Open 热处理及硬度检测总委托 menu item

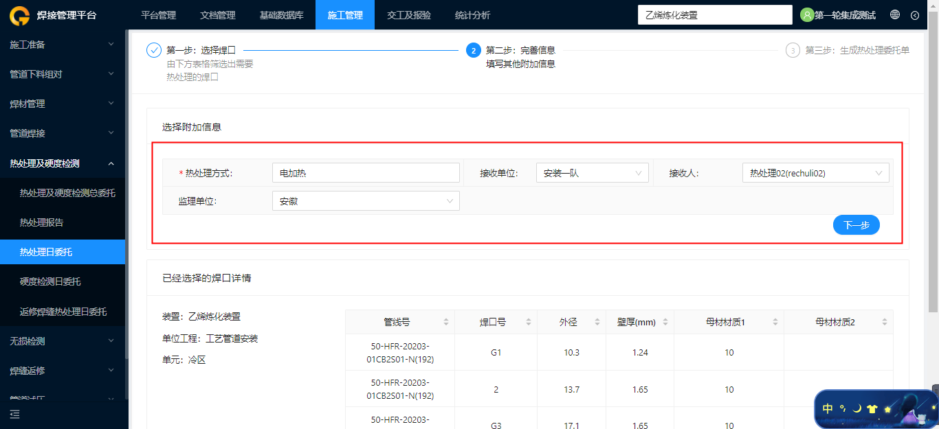coord(63,193)
